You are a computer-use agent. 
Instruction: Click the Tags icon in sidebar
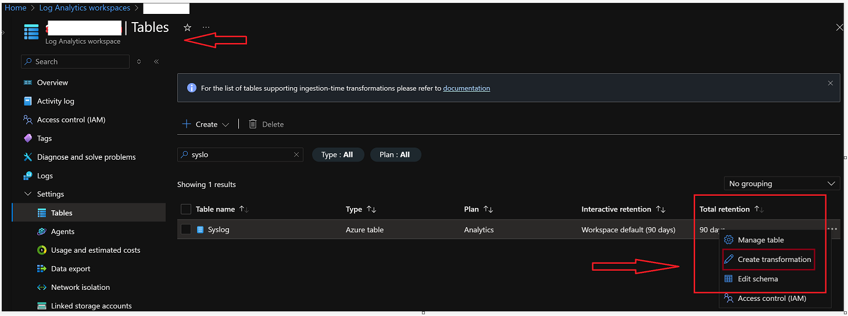[x=27, y=138]
